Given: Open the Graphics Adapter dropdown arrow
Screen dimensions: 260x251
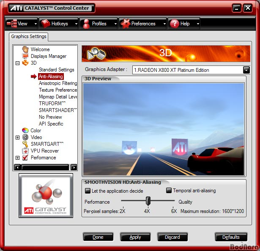Looking at the screenshot, I should [x=246, y=70].
